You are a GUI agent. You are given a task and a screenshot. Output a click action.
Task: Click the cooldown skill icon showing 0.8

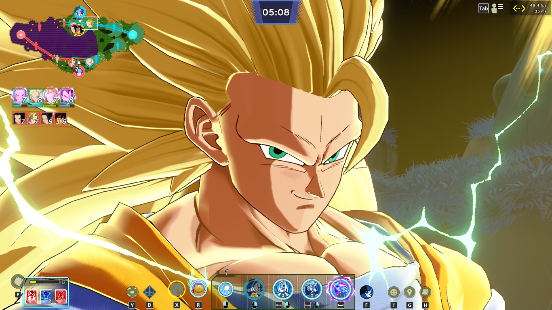click(x=255, y=289)
